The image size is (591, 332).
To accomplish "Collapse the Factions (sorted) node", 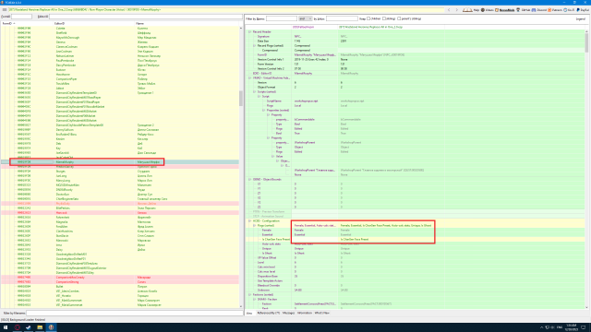I will coord(249,295).
